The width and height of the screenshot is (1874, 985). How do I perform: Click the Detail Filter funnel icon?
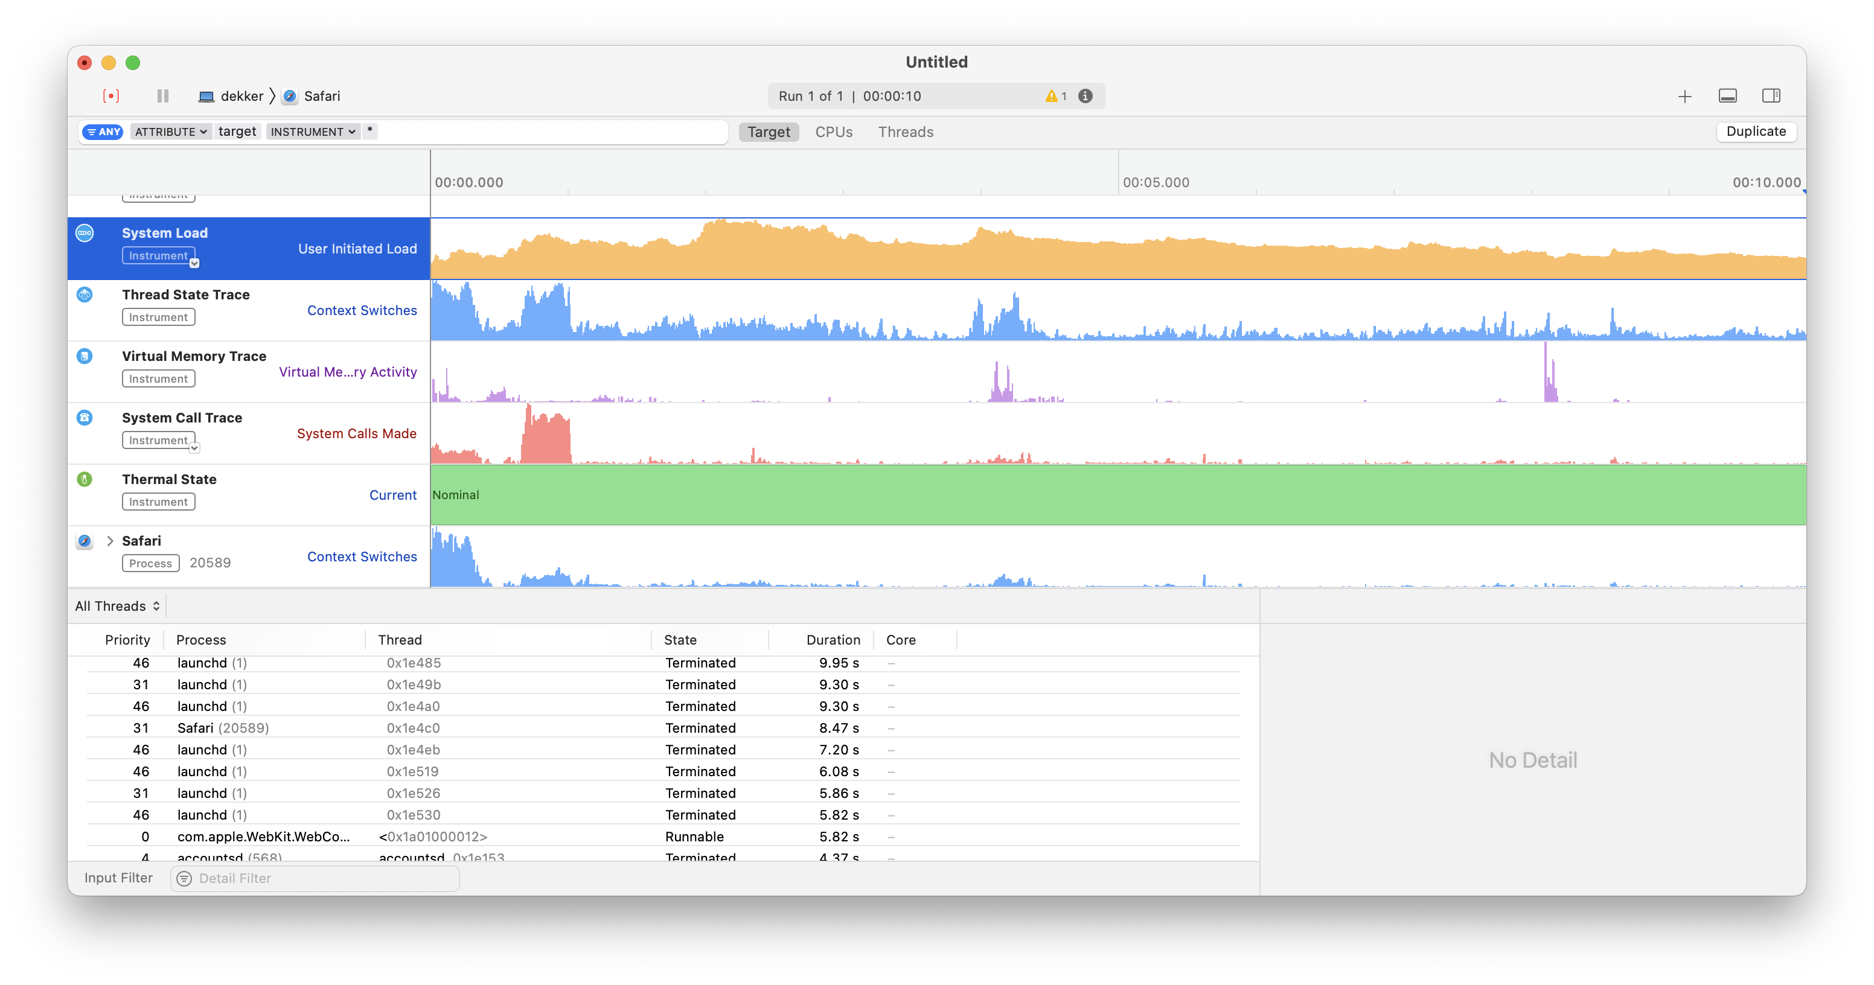tap(185, 878)
